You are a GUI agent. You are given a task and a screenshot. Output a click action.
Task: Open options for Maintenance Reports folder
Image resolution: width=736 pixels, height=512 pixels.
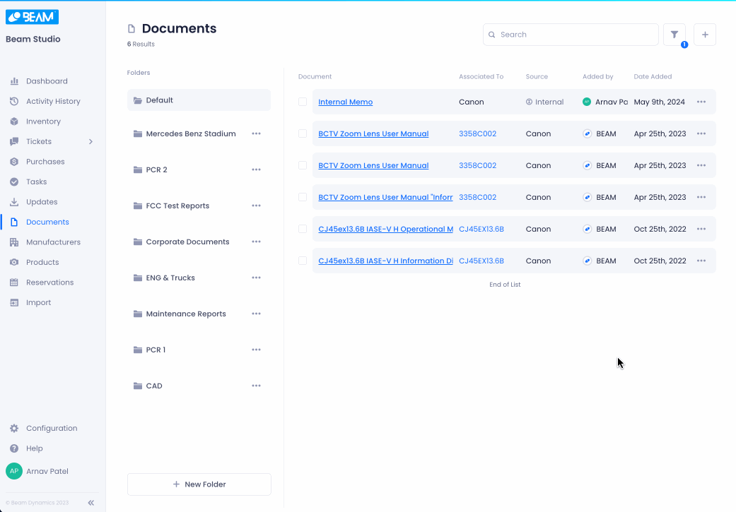pos(256,314)
